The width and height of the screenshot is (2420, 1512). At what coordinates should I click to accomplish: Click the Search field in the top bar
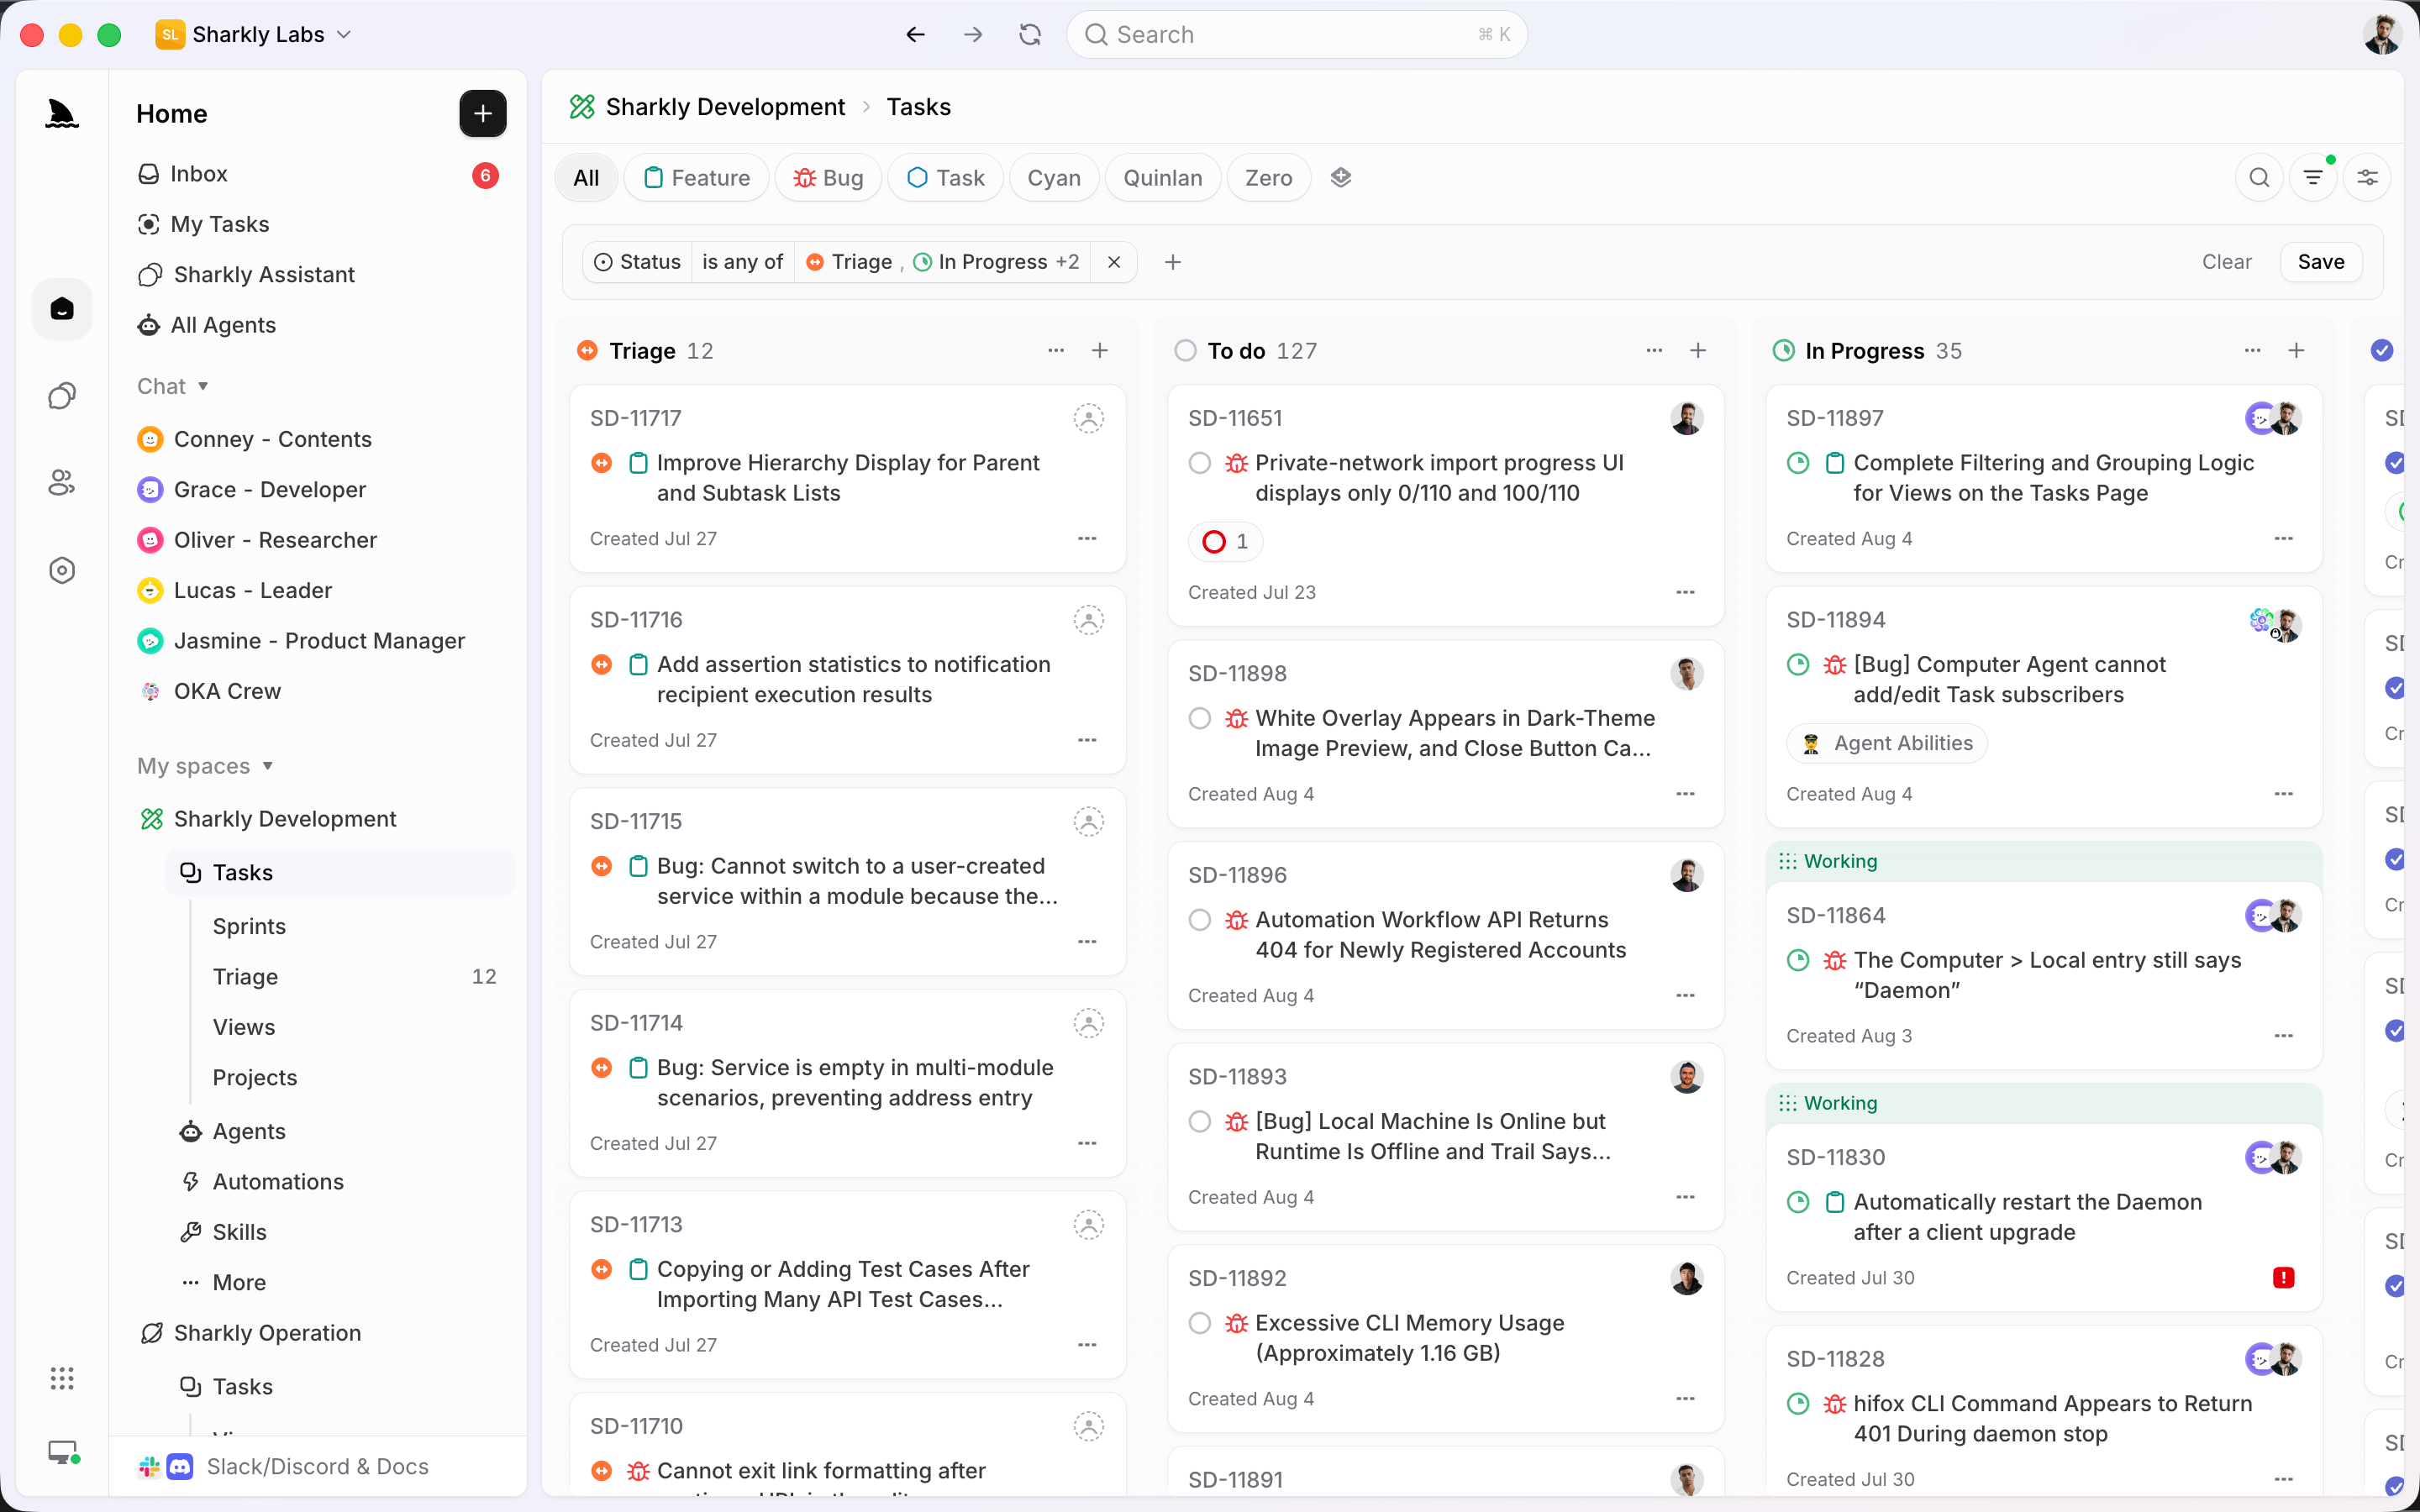click(x=1297, y=35)
